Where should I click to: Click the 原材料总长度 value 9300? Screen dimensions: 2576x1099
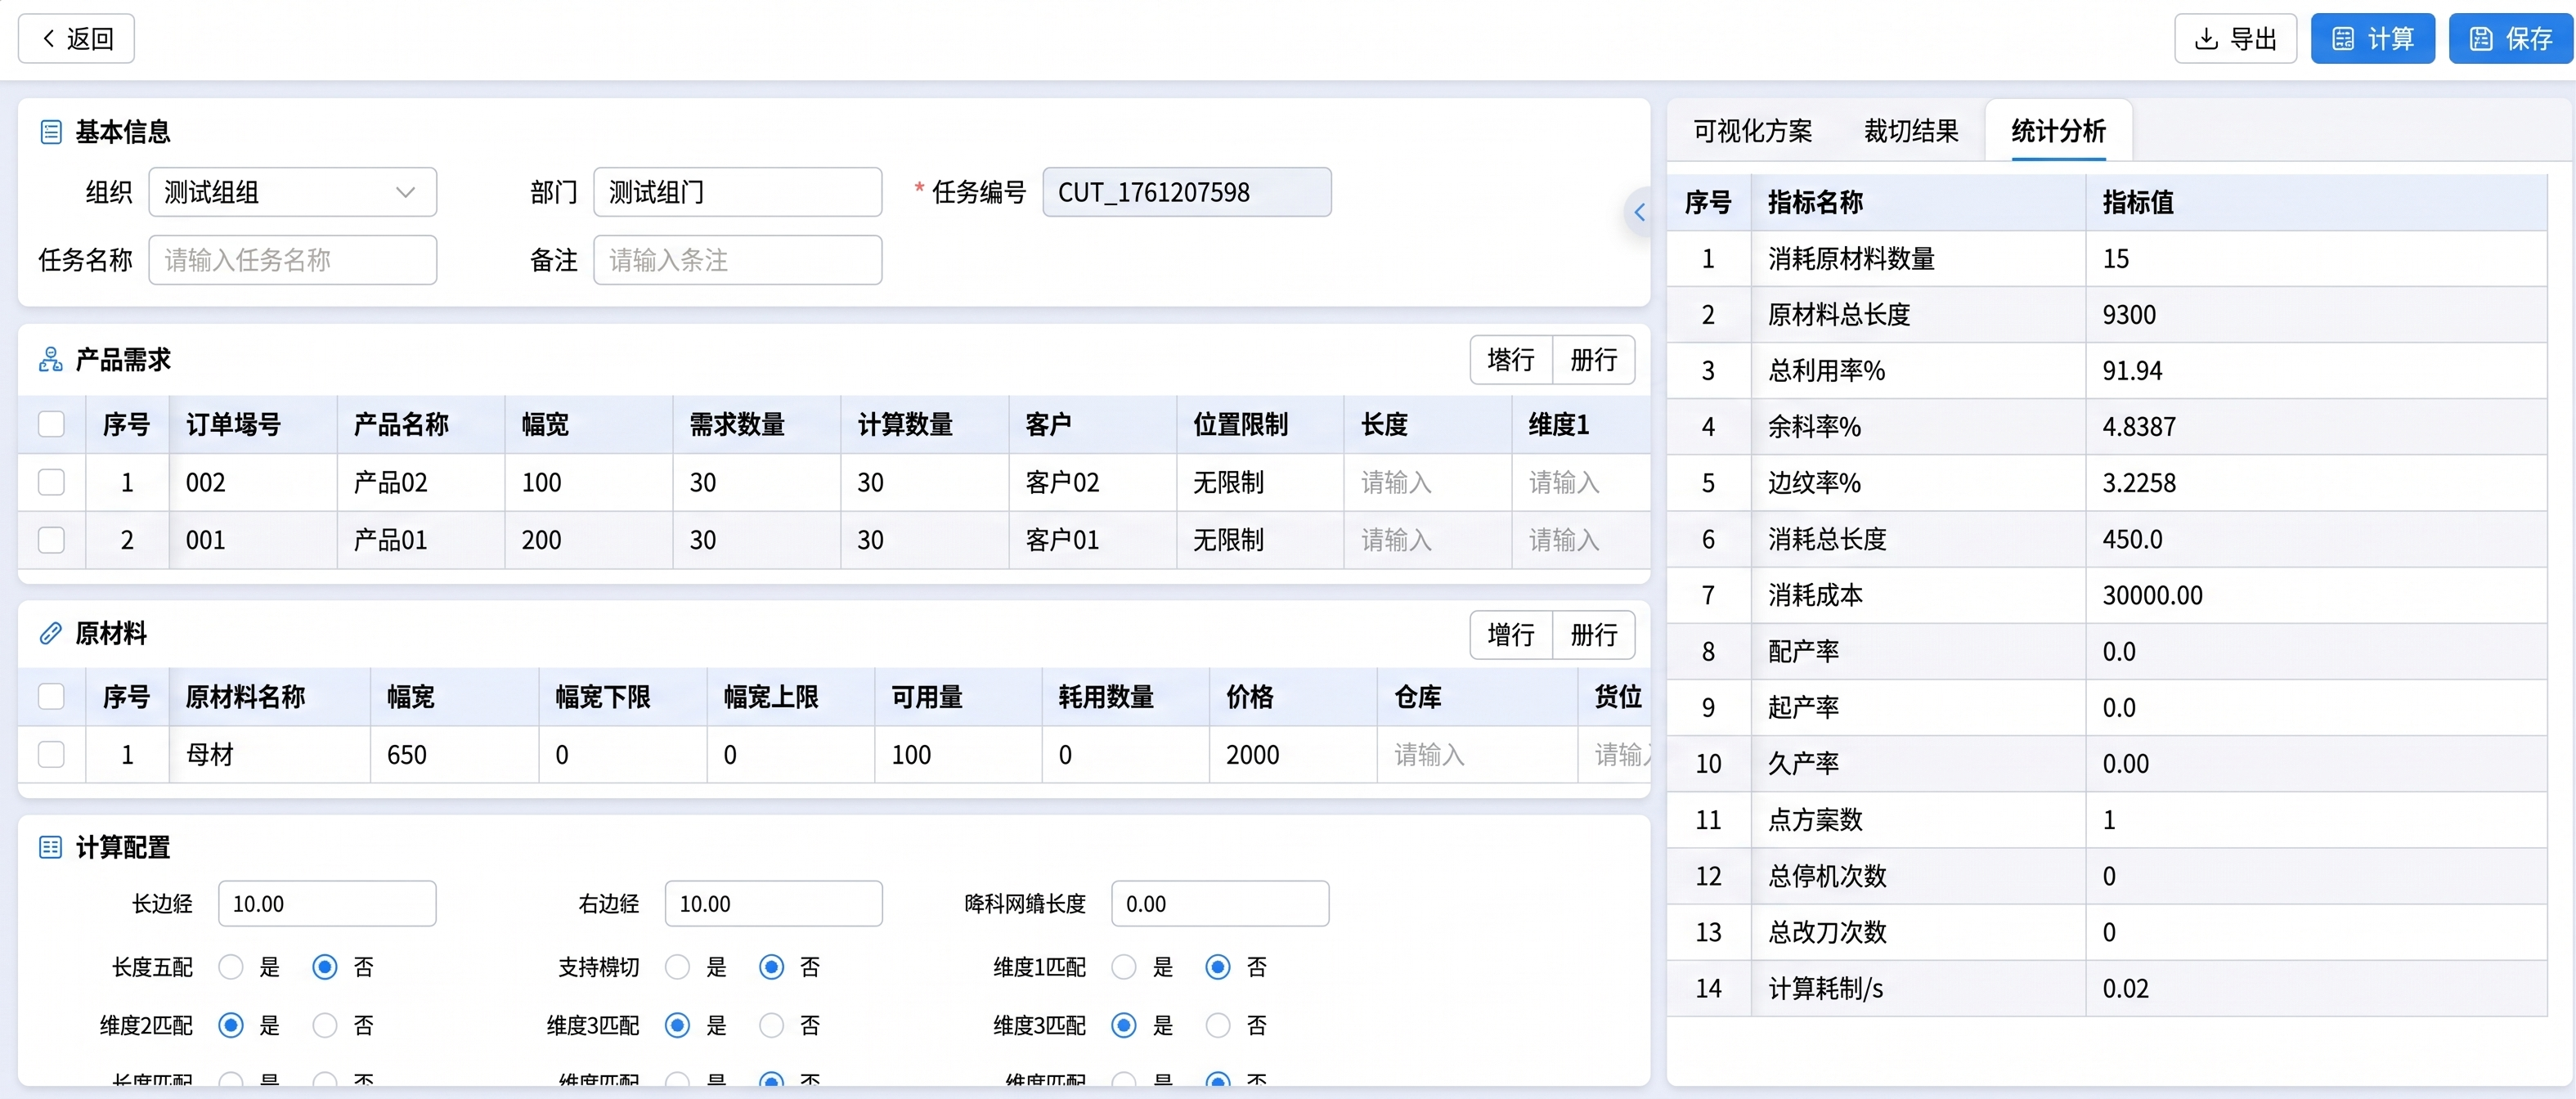coord(2128,315)
